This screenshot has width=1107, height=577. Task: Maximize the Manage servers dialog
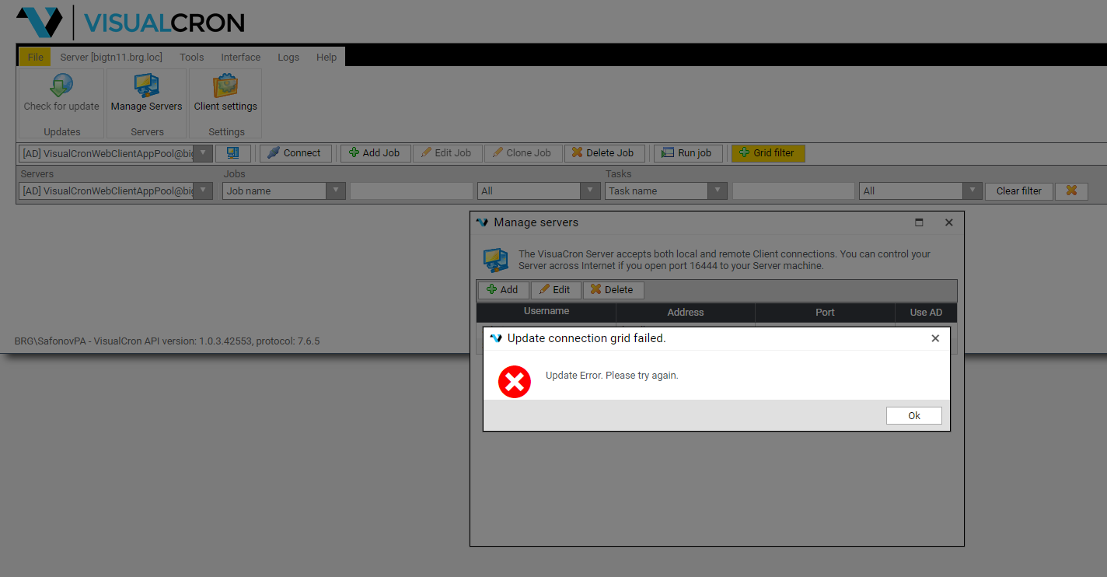(x=919, y=222)
